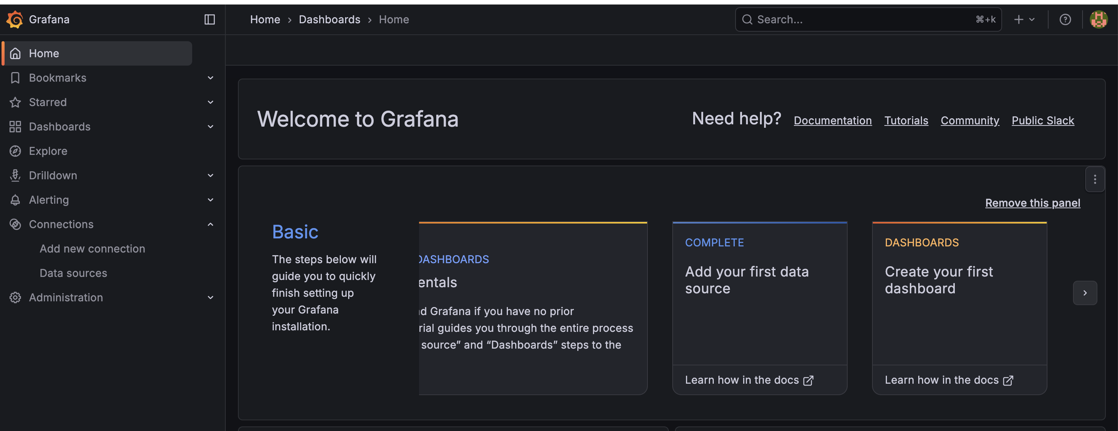Open the panel three-dot menu
The image size is (1118, 431).
coord(1095,179)
